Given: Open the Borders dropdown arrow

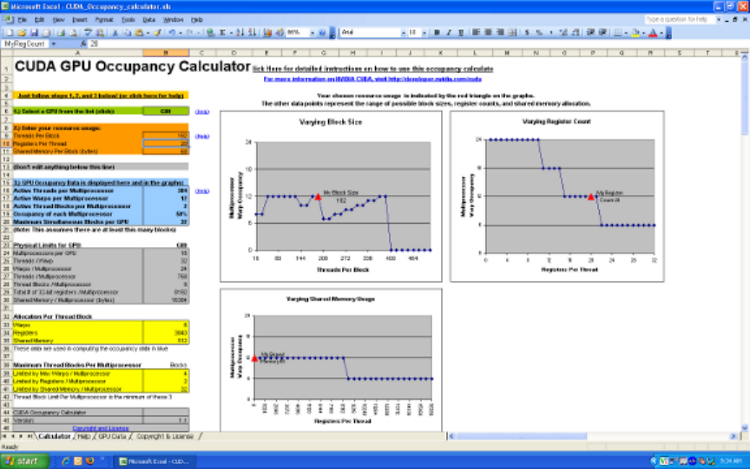Looking at the screenshot, I should pos(626,32).
